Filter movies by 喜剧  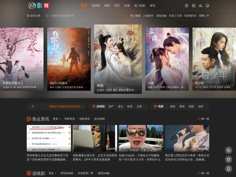pyautogui.click(x=173, y=107)
